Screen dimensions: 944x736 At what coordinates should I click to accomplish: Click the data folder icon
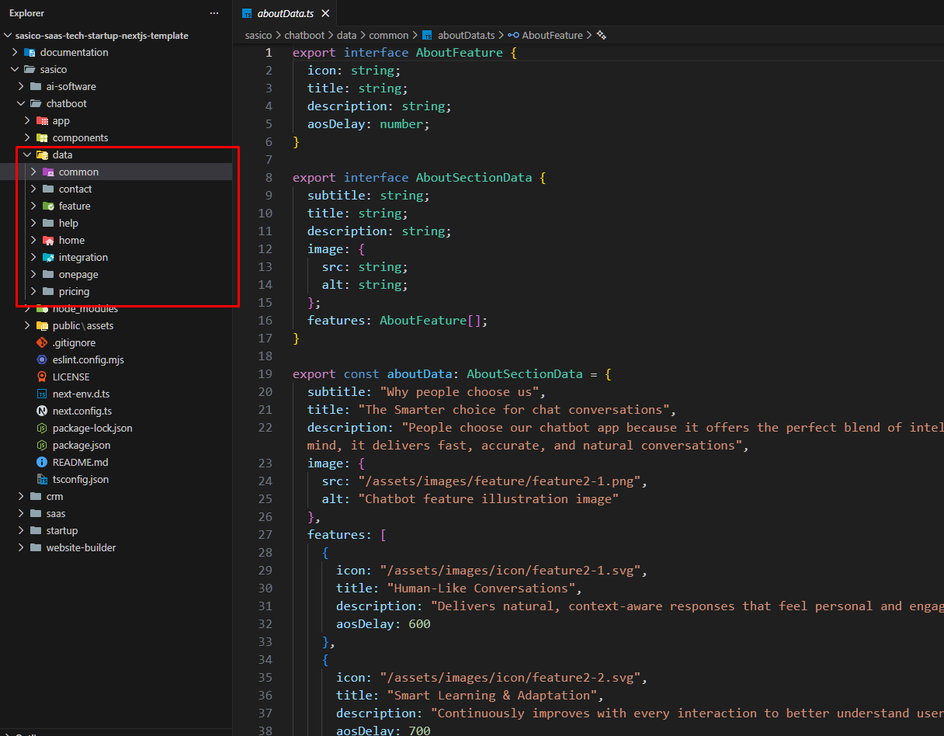click(43, 154)
